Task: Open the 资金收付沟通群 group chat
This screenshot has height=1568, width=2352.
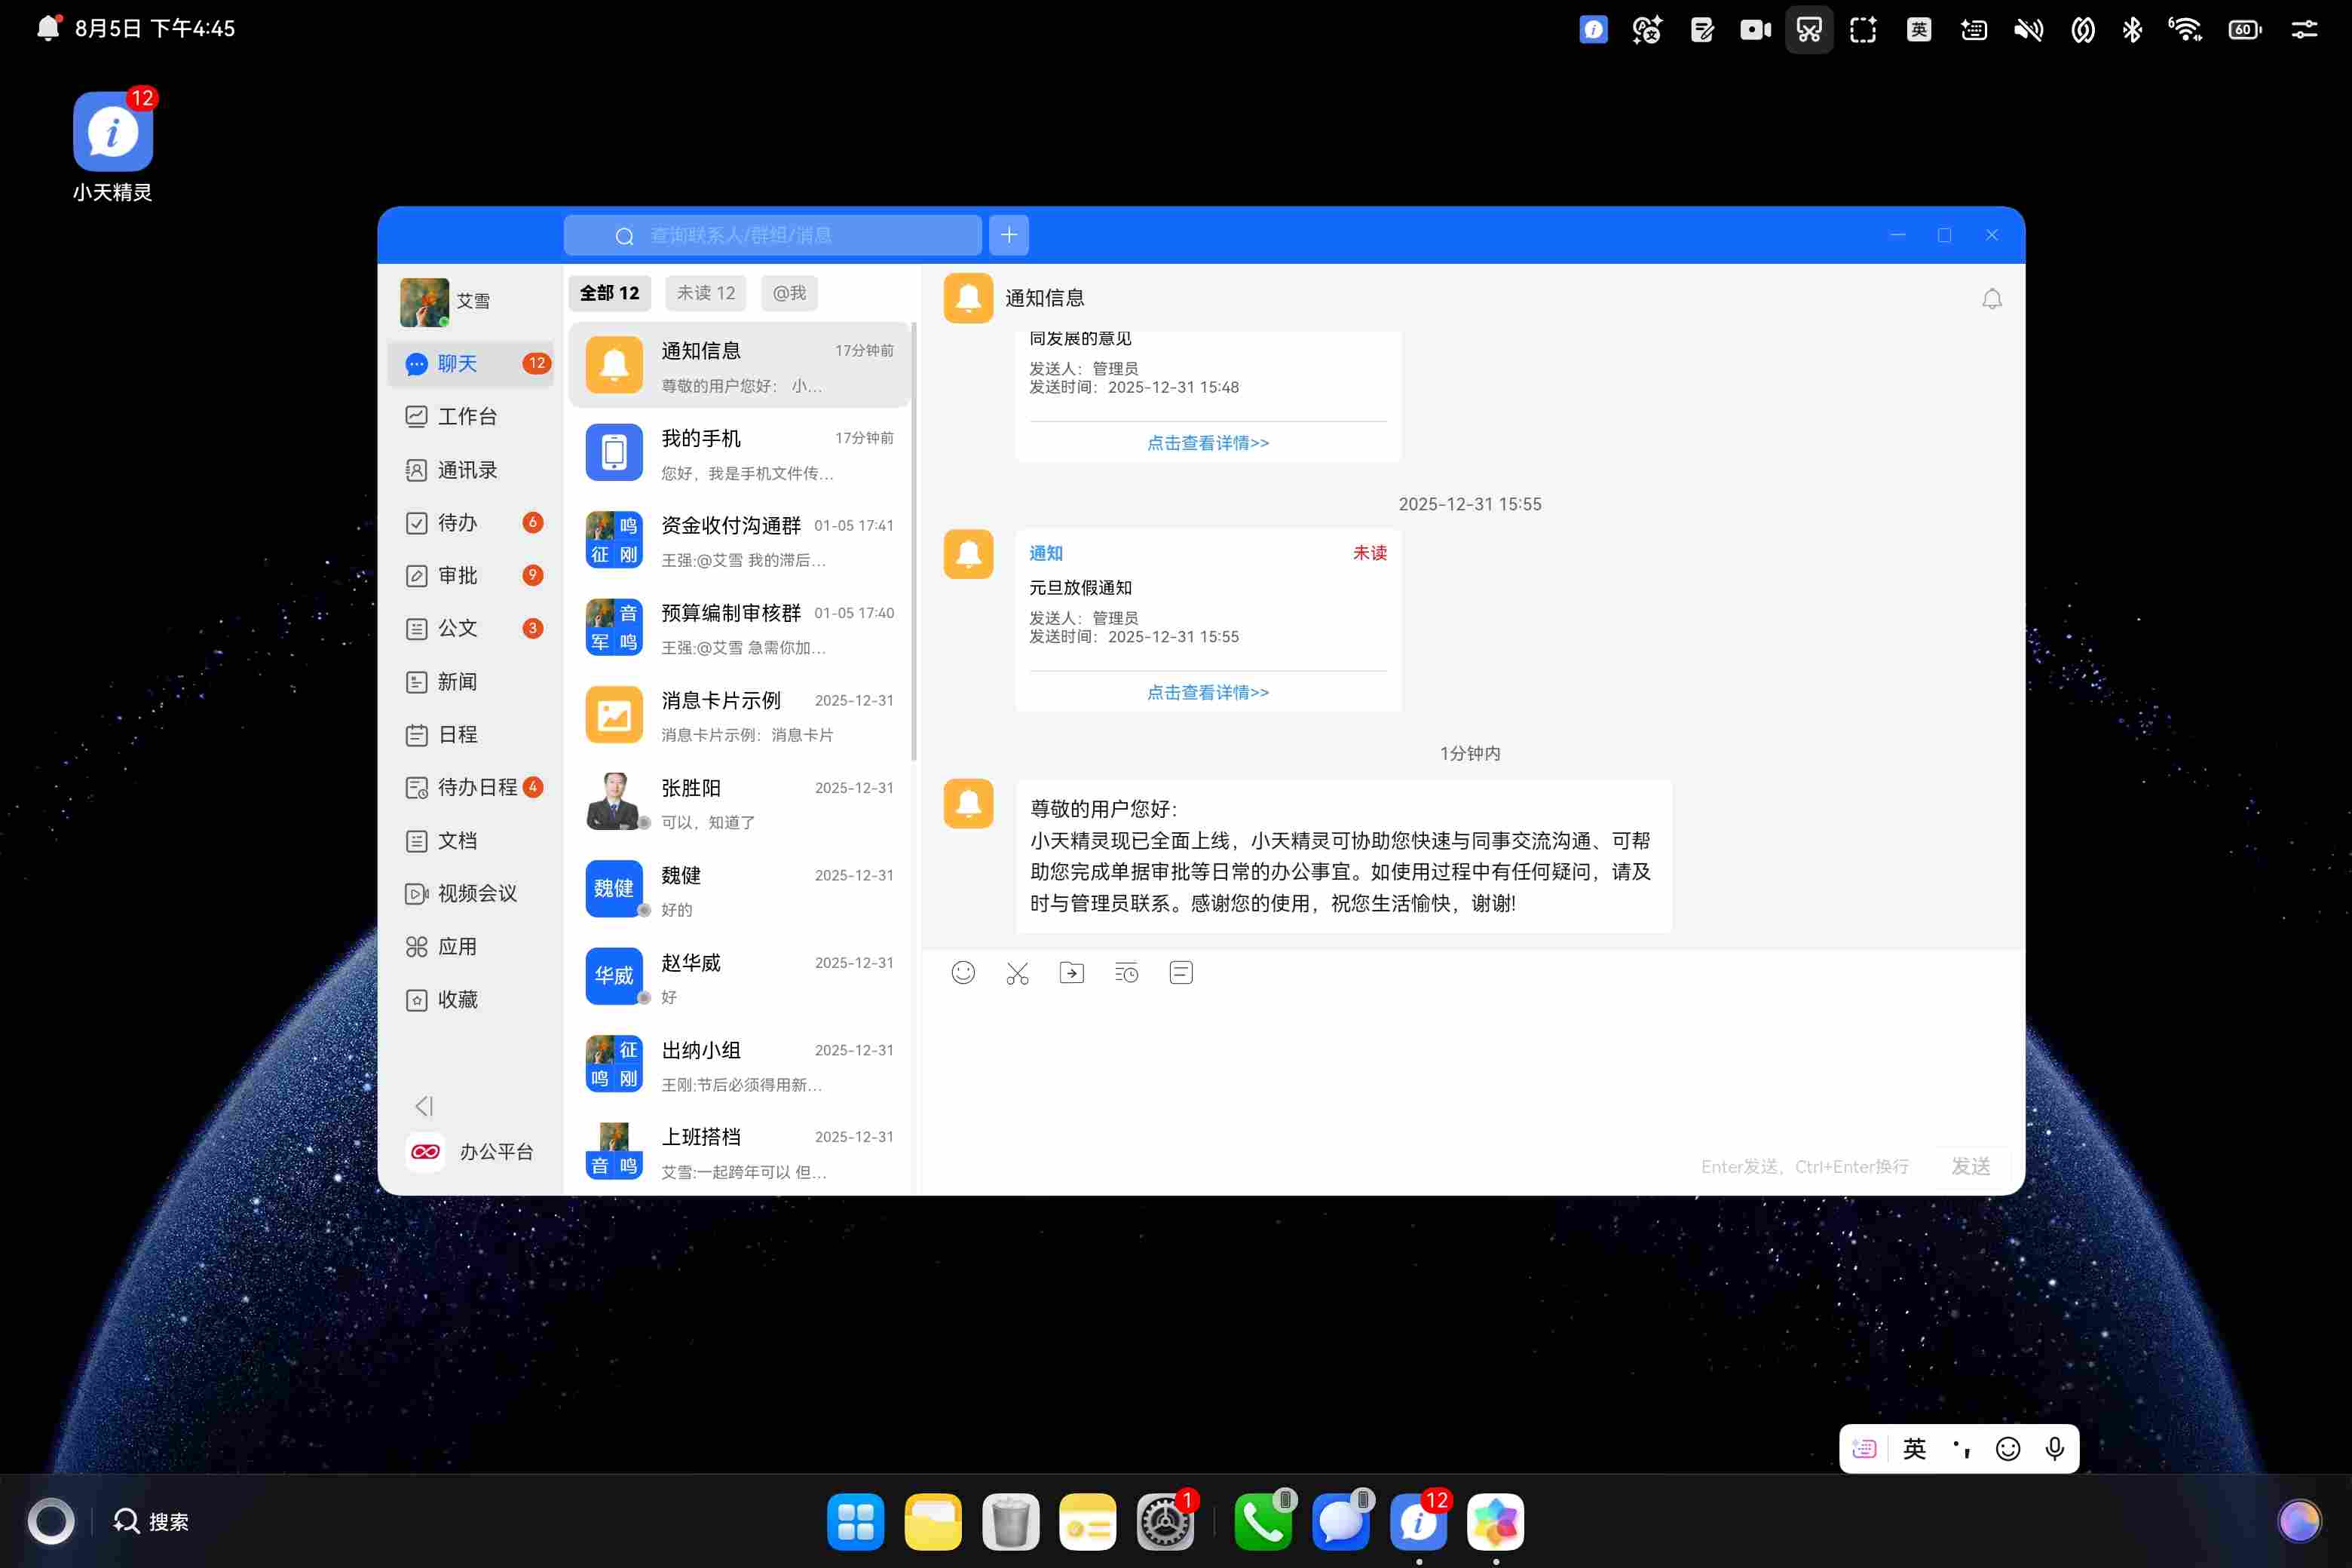Action: [739, 540]
